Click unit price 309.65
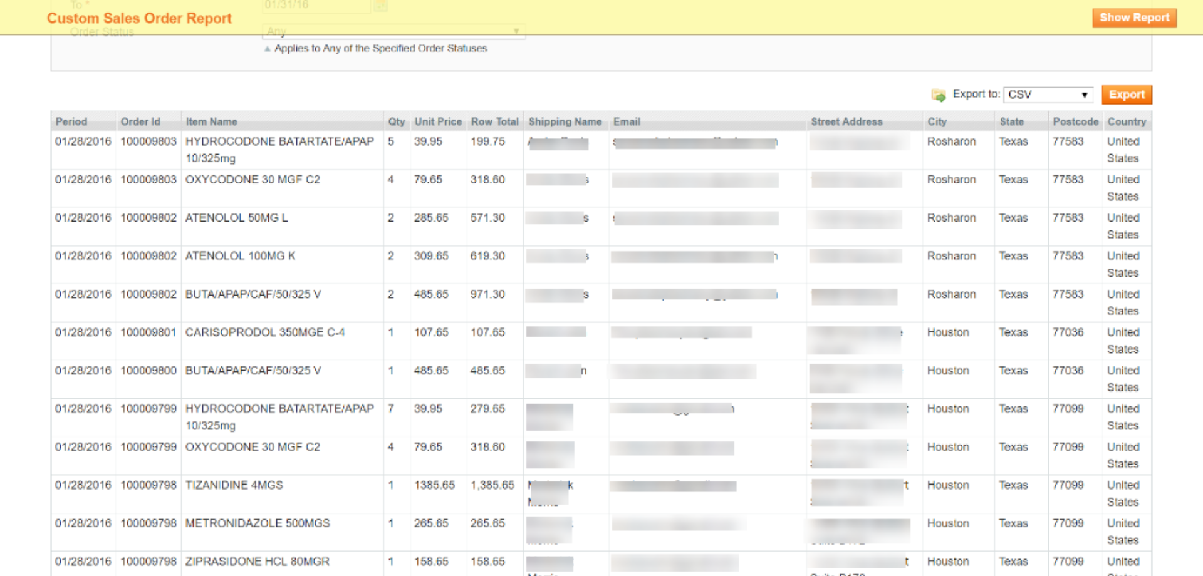The width and height of the screenshot is (1203, 576). (431, 256)
